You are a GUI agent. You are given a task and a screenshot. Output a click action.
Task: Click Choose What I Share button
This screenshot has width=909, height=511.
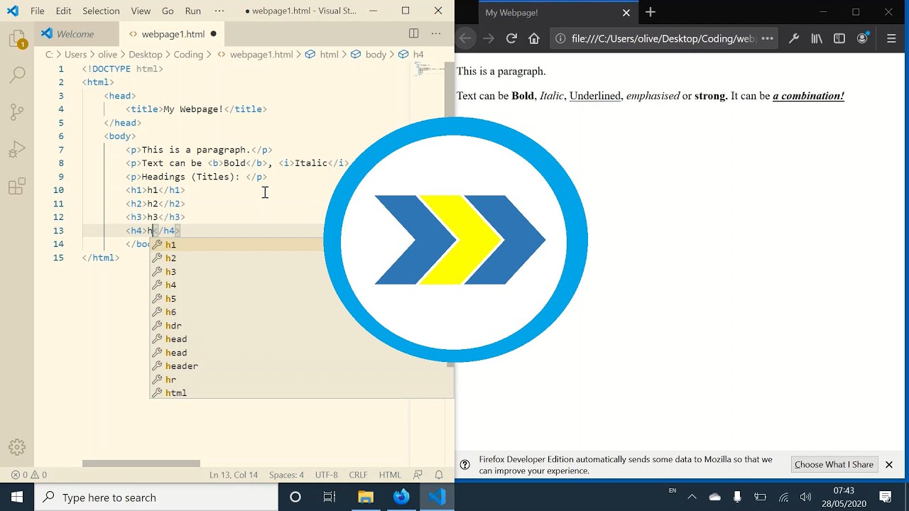(834, 464)
